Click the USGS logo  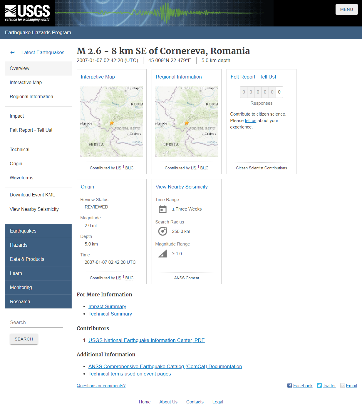tap(27, 13)
